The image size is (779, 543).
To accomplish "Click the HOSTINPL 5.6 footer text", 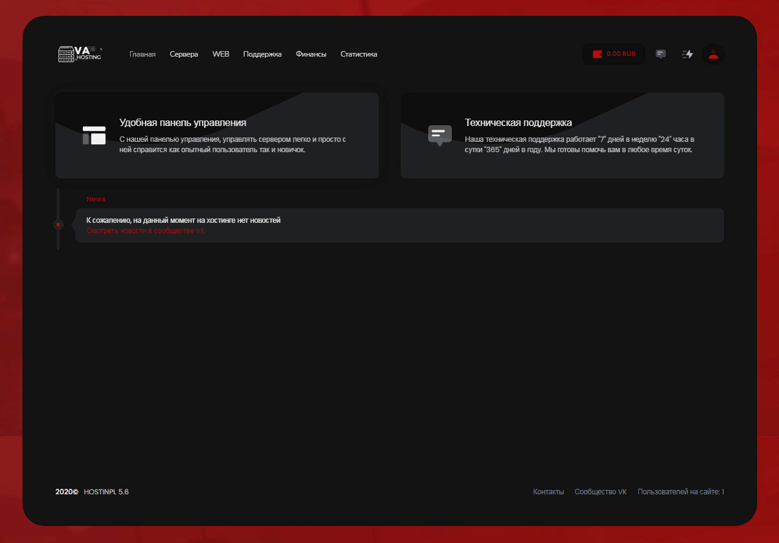I will 106,492.
